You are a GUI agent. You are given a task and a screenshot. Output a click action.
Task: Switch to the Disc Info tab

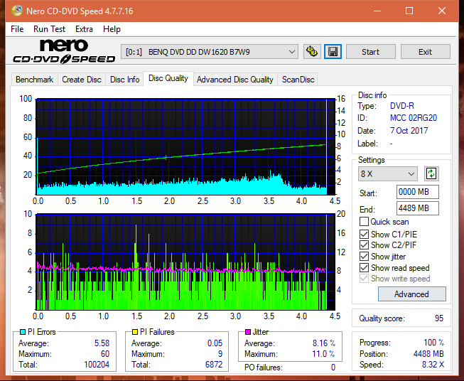point(124,80)
